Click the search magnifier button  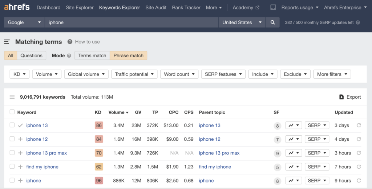(272, 22)
